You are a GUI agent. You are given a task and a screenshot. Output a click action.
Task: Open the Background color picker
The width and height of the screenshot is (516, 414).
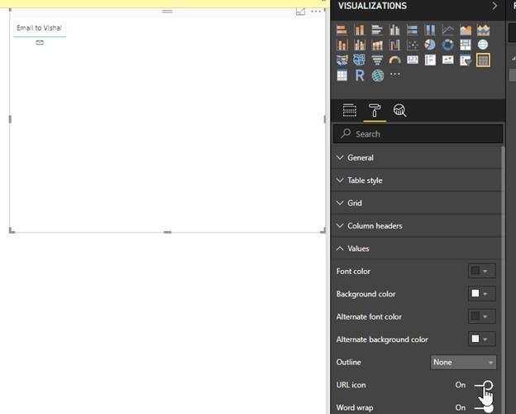coord(482,294)
